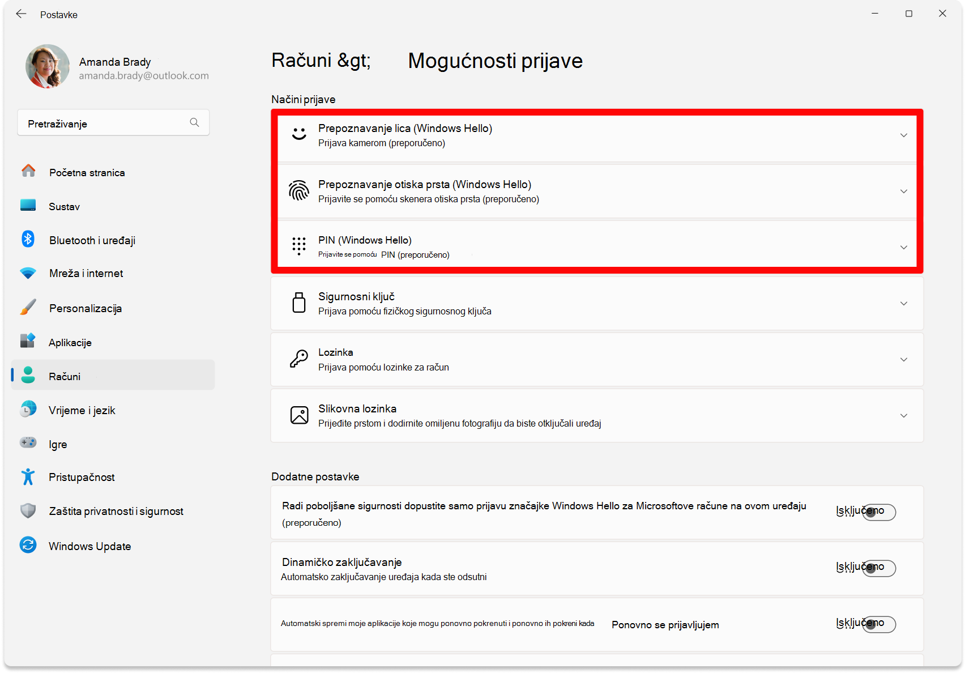Expand Slikovna lozinka chevron
The image size is (965, 673).
coord(904,415)
